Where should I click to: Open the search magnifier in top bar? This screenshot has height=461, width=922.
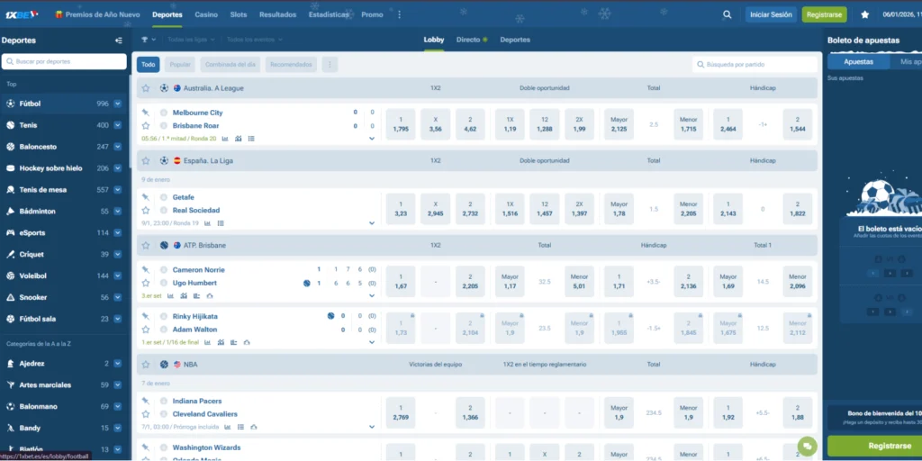728,14
